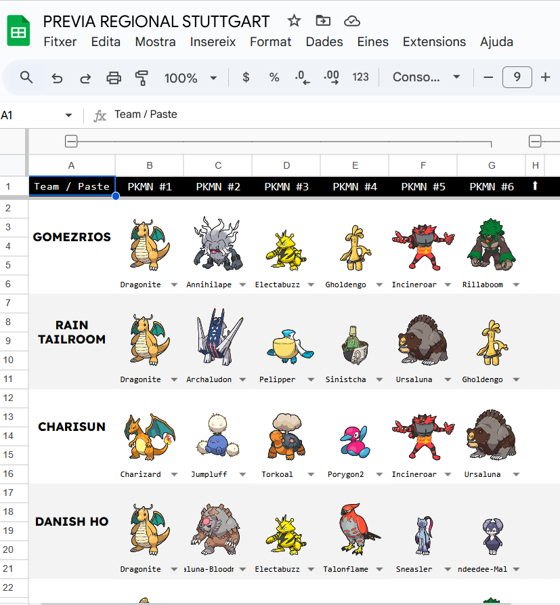The height and width of the screenshot is (605, 560).
Task: Click the document title PREVIA REGIONAL STUTTGART
Action: click(x=156, y=22)
